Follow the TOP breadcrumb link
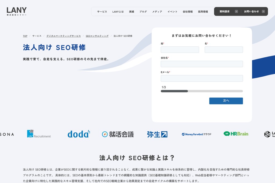 click(25, 36)
